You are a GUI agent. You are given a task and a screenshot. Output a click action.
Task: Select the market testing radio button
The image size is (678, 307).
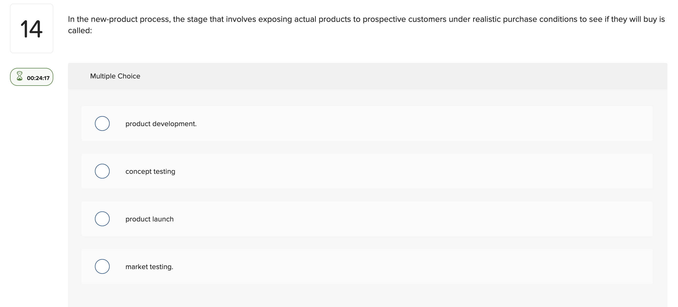pos(102,266)
